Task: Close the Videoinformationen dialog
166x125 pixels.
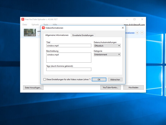Action: pos(123,28)
